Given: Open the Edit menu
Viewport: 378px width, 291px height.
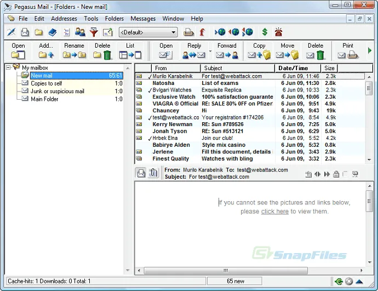Looking at the screenshot, I should [39, 19].
